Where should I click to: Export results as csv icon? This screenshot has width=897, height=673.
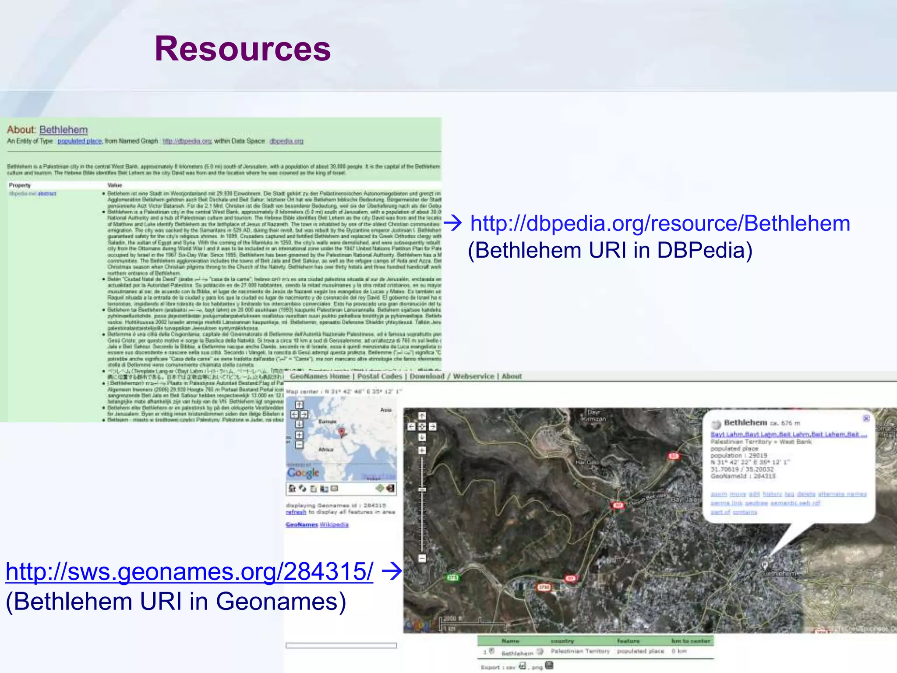click(522, 666)
